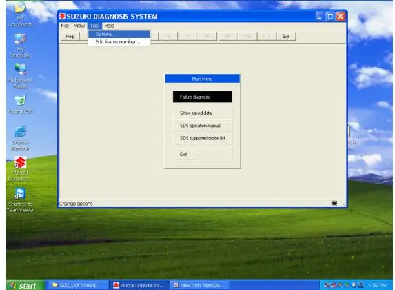
Task: Switch to SUZUKI DIAGNOSI... taskbar button
Action: tap(139, 285)
